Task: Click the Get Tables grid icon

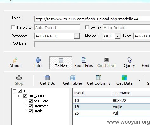Action: (73, 78)
